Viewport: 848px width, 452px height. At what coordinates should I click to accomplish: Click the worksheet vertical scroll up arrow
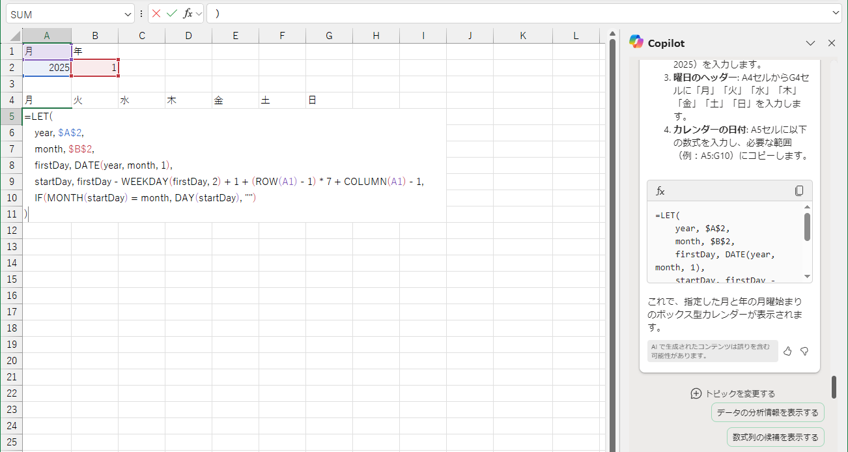pos(612,33)
